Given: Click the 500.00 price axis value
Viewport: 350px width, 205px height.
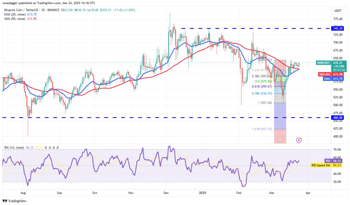Looking at the screenshot, I should tap(338, 105).
